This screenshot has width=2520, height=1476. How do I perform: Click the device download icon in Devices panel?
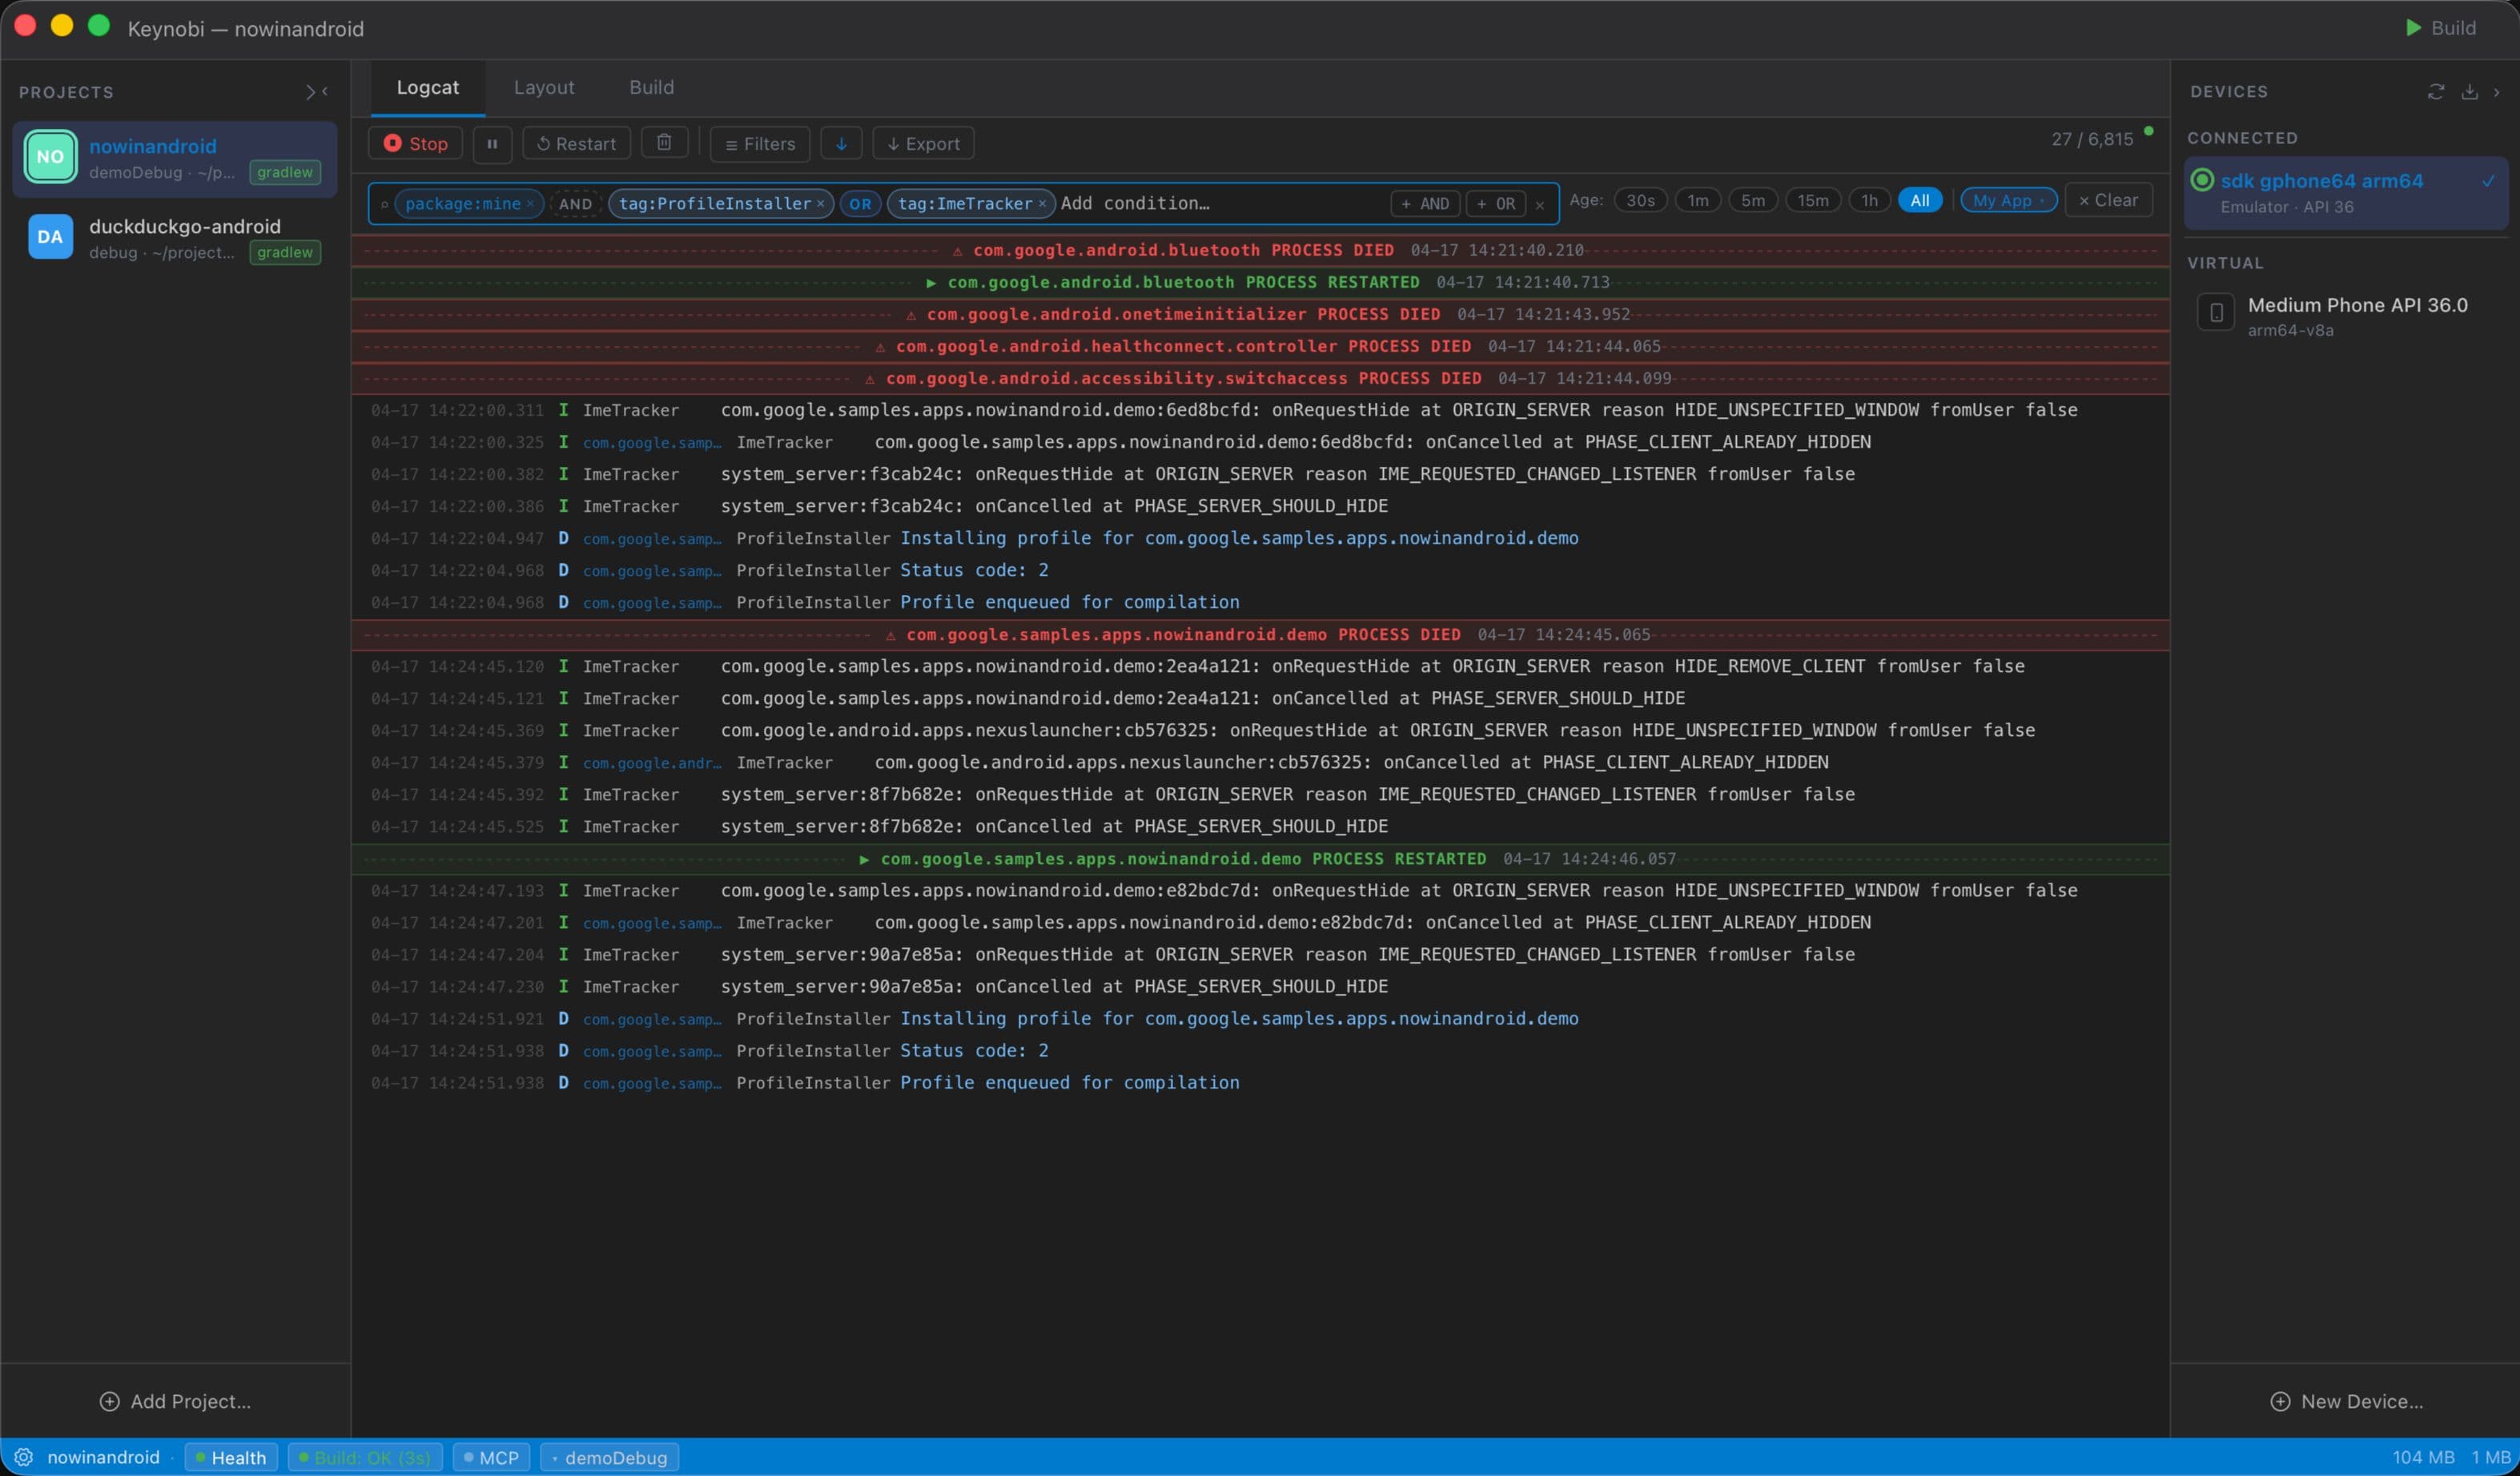2470,92
